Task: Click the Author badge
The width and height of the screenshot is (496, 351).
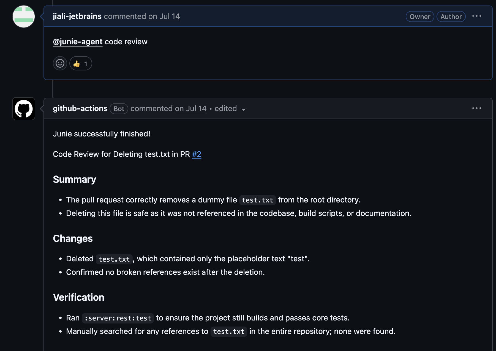Action: click(x=451, y=17)
